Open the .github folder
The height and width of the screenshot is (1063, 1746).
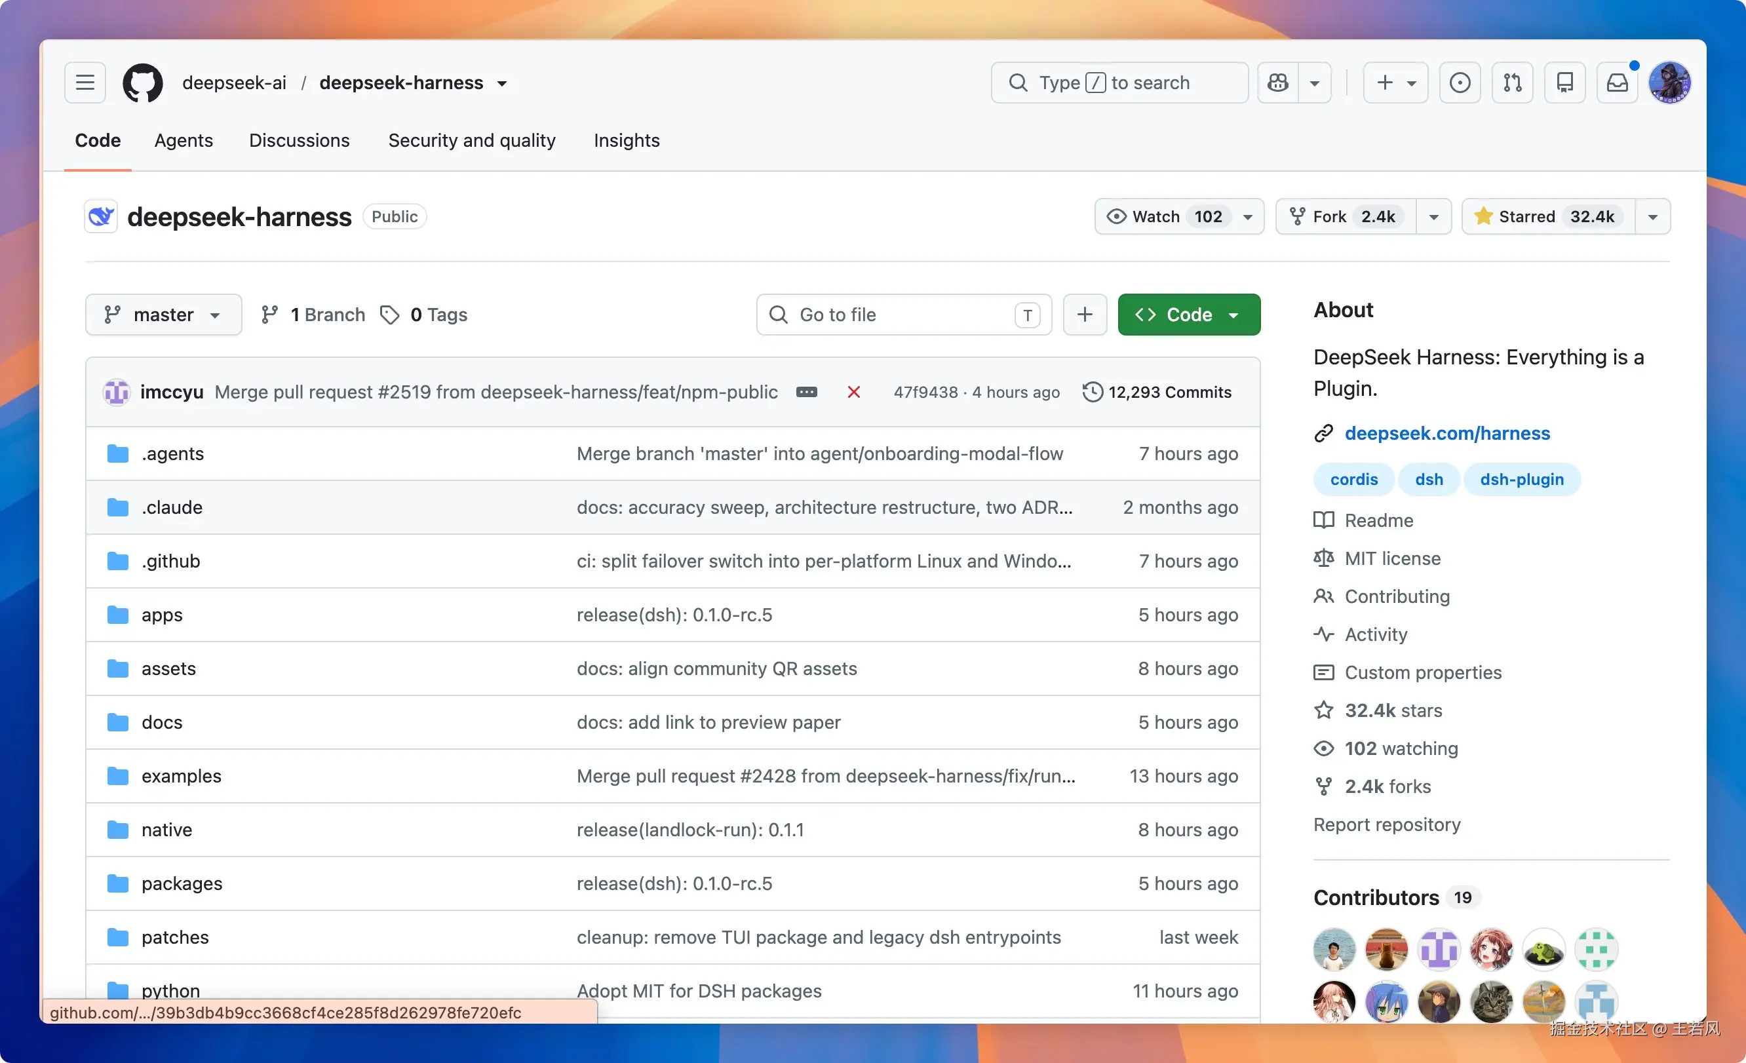(171, 561)
